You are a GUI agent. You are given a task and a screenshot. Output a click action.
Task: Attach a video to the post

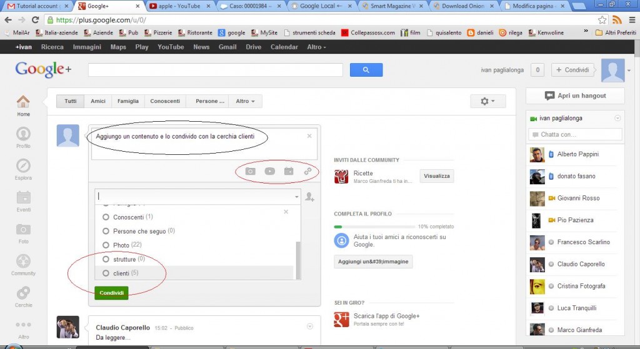(269, 171)
